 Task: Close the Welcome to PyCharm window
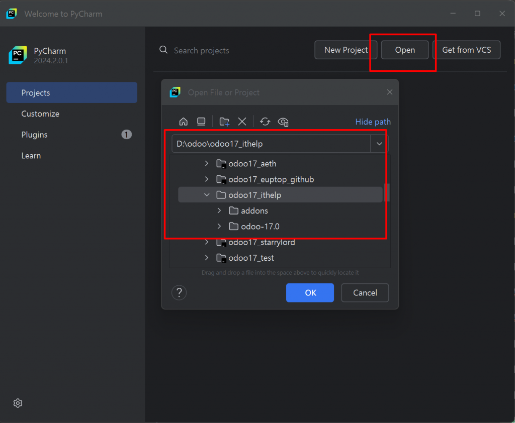pyautogui.click(x=502, y=14)
